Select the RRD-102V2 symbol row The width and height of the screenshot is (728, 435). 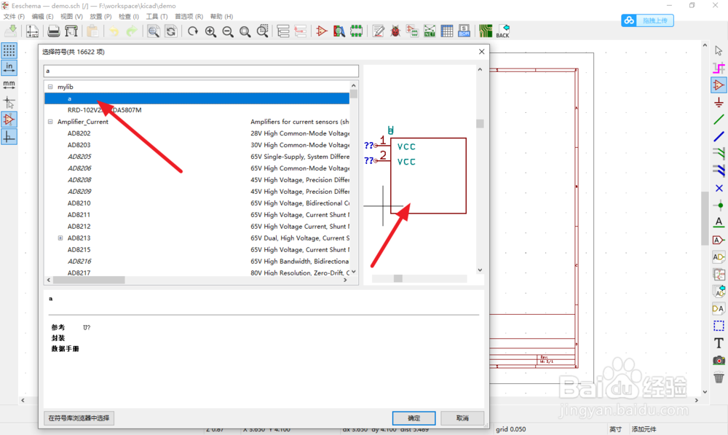pyautogui.click(x=197, y=110)
